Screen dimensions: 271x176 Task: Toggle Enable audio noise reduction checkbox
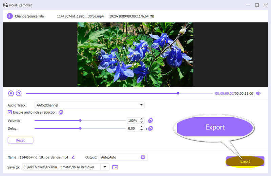(x=10, y=112)
